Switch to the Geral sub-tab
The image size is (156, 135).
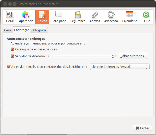click(8, 30)
